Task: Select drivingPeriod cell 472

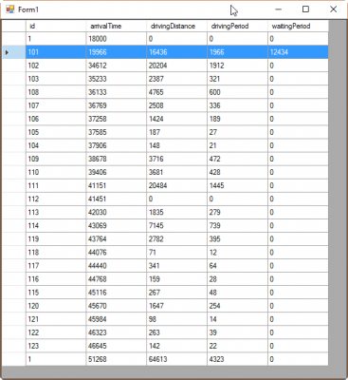Action: pyautogui.click(x=238, y=159)
